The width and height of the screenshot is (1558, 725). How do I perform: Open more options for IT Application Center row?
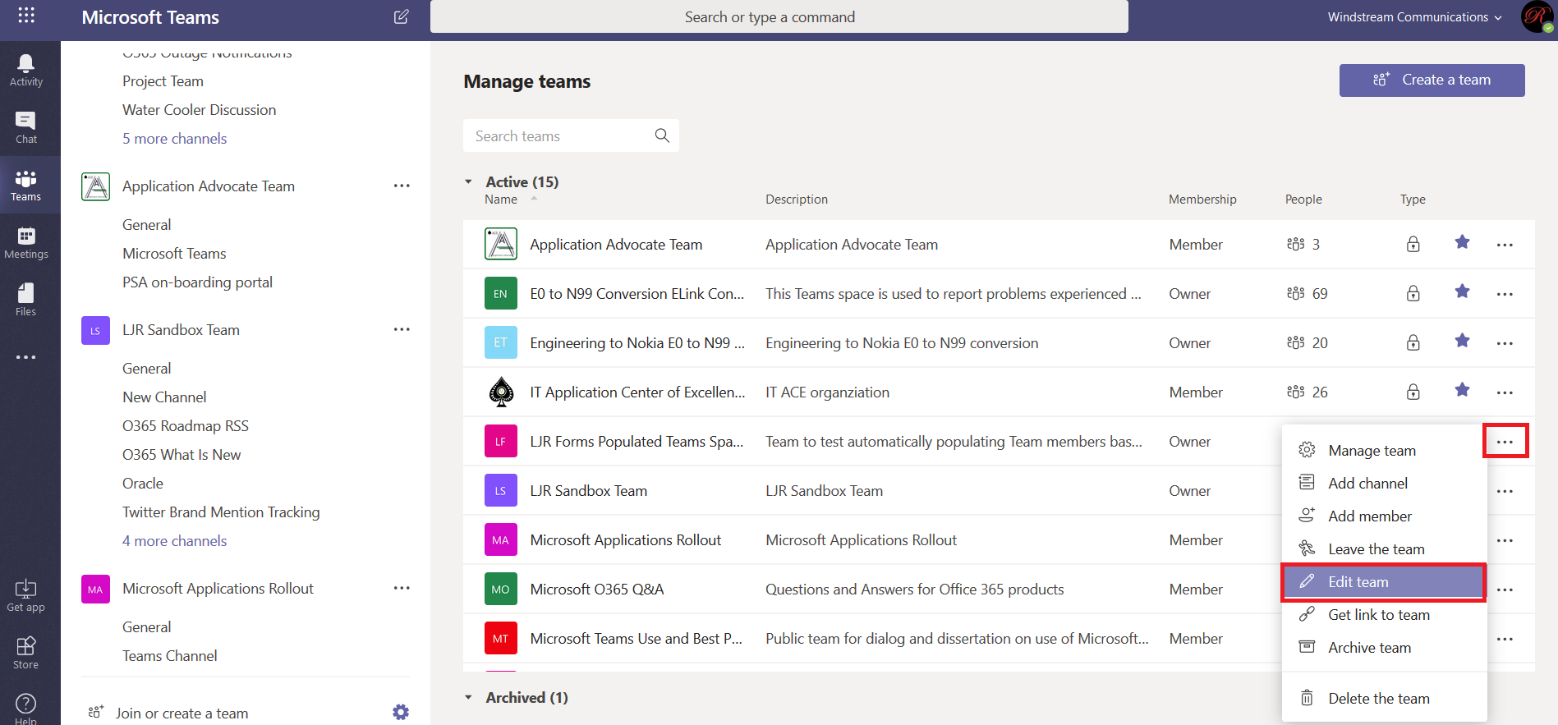(x=1505, y=392)
